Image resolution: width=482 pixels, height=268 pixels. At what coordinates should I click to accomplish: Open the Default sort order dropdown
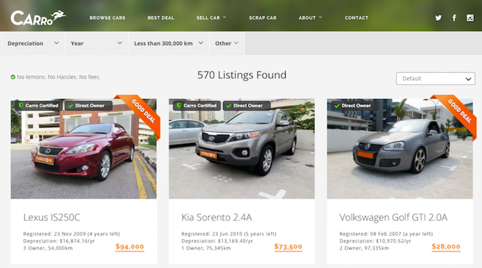point(435,79)
